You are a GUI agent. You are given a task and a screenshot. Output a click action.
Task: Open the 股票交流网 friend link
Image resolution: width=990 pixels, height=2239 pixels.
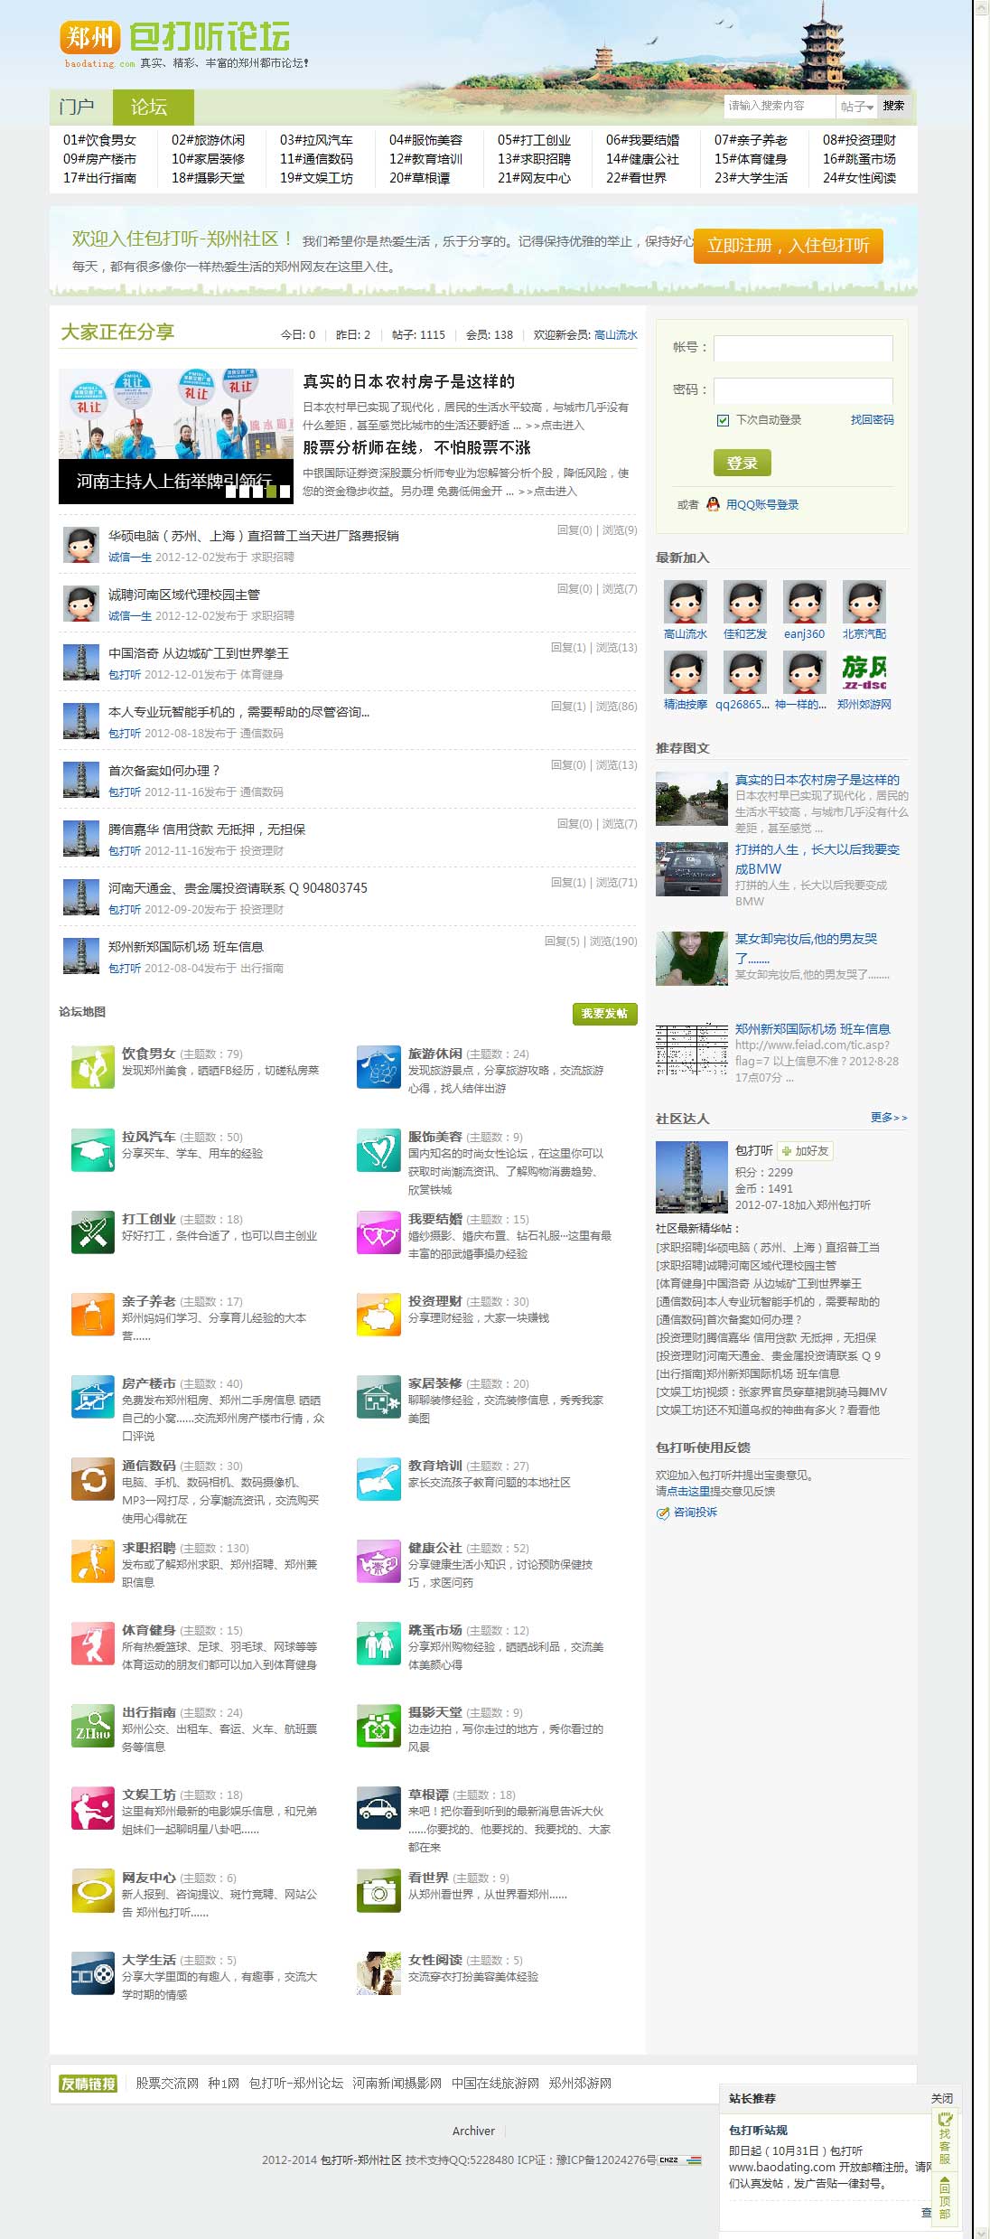click(x=167, y=2083)
